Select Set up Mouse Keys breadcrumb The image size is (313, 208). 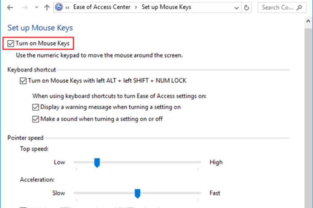[166, 7]
